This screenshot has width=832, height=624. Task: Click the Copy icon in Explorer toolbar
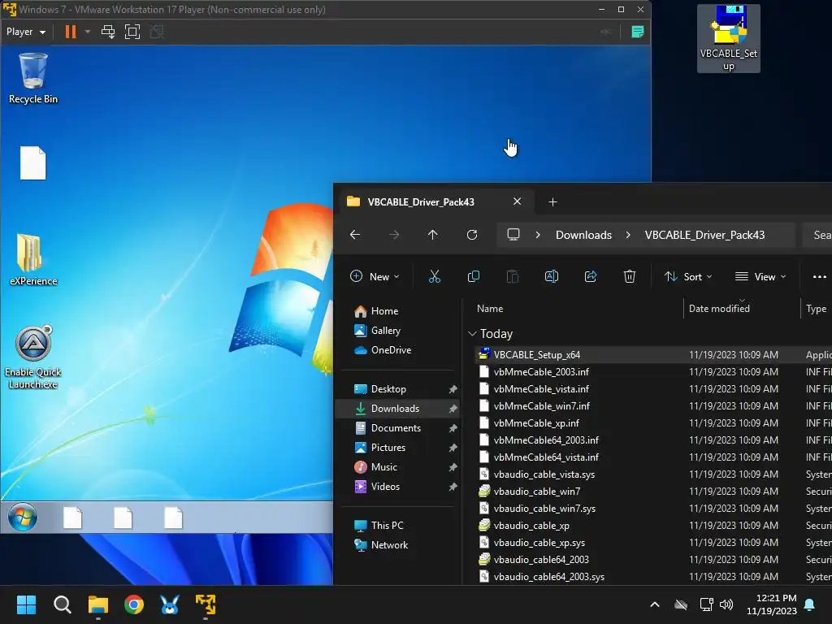[474, 276]
